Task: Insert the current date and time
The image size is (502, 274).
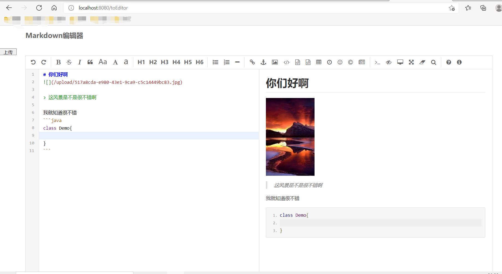Action: [x=330, y=62]
